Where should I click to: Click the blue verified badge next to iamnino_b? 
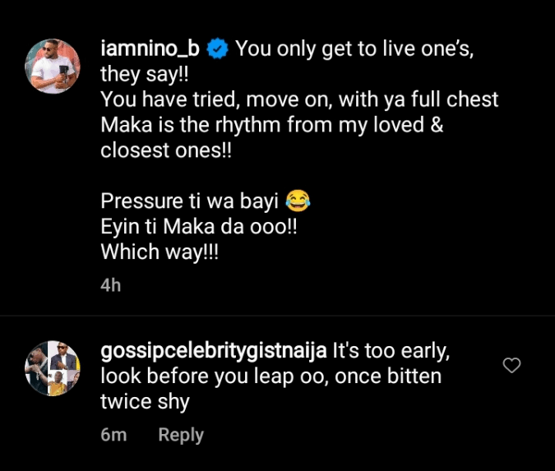217,49
